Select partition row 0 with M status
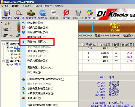 tap(107, 49)
